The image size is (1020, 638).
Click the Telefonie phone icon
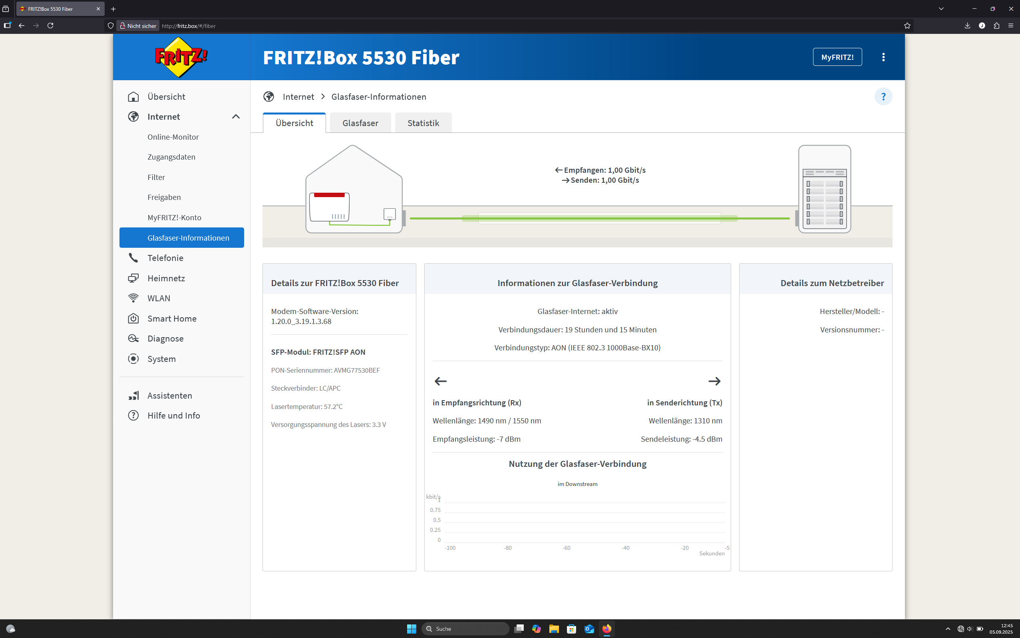[x=133, y=258]
